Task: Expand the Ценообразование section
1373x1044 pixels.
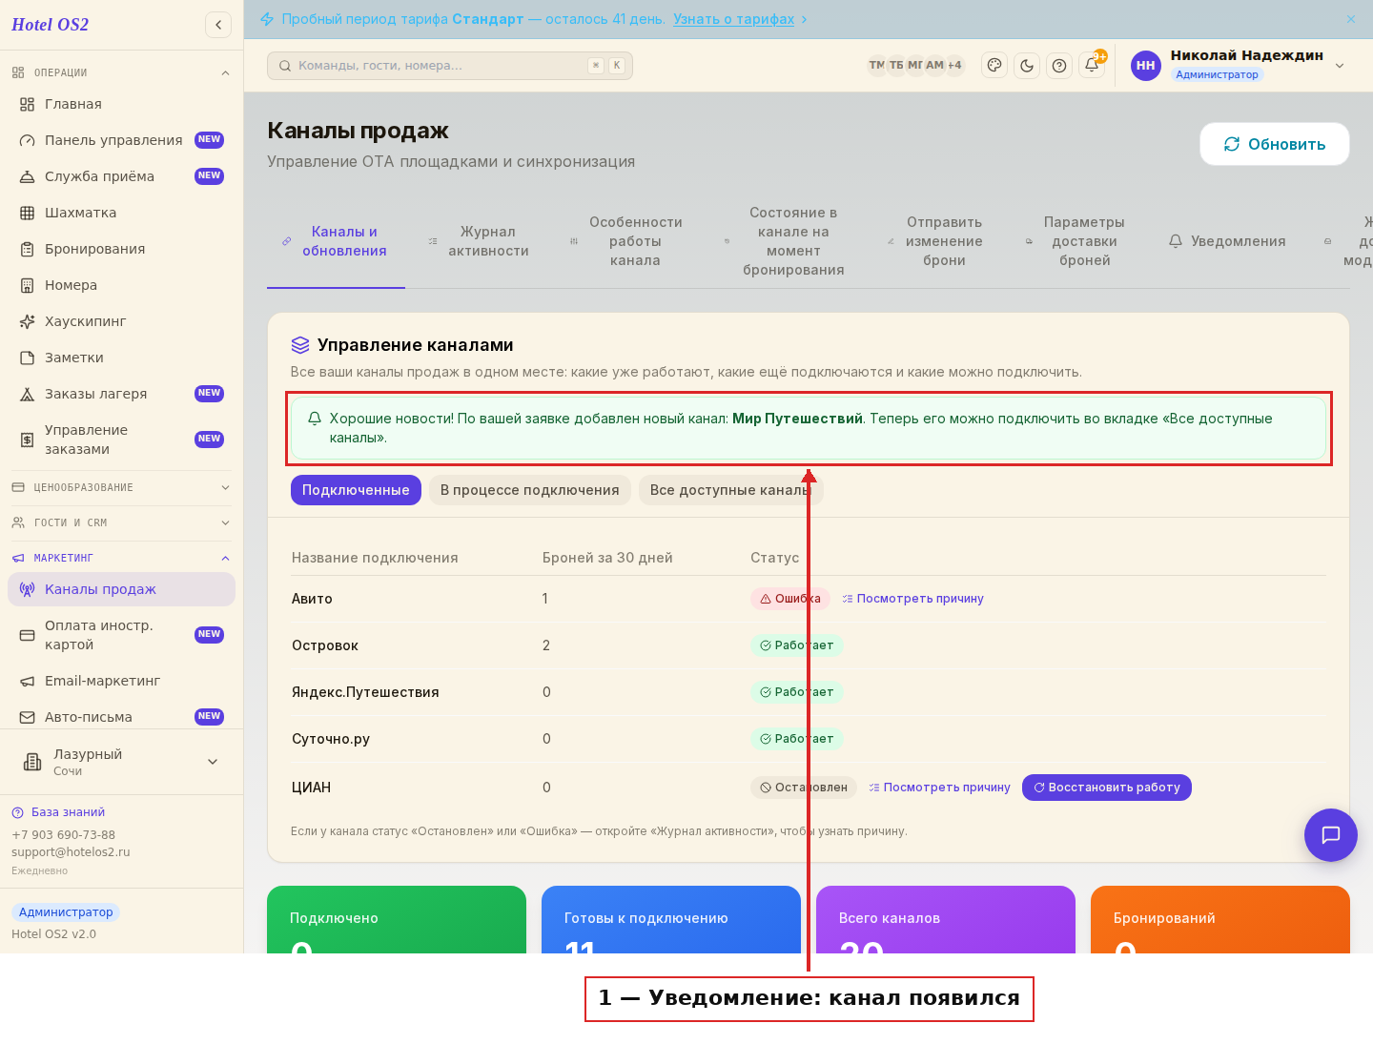Action: coord(121,487)
